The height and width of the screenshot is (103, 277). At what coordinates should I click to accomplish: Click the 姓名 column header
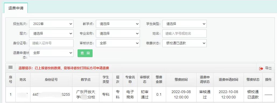coord(23,80)
